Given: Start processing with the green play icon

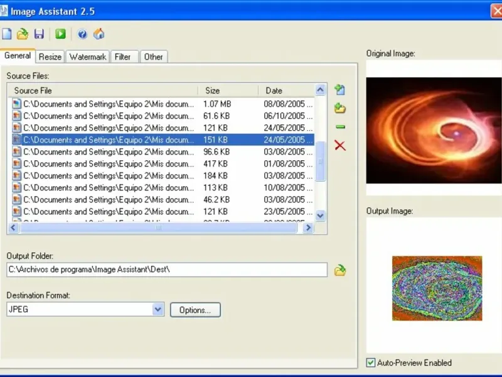Looking at the screenshot, I should [60, 34].
